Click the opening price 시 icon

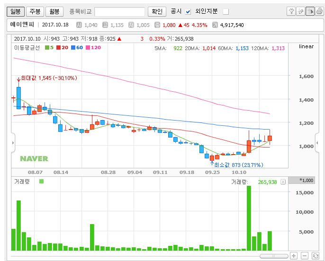(79, 25)
